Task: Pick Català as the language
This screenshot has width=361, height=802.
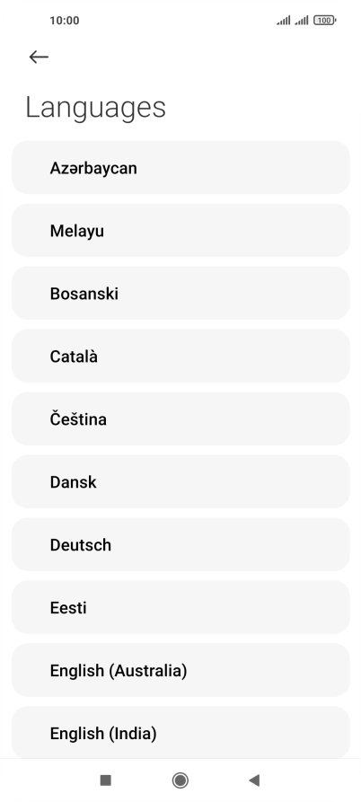Action: 180,357
